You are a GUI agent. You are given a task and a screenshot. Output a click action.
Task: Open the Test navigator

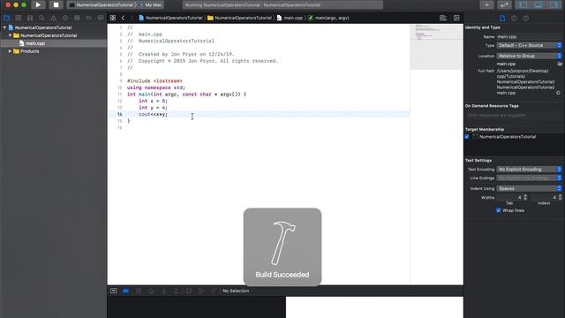[65, 18]
